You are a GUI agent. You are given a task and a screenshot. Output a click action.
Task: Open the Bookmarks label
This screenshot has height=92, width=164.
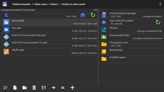(116, 50)
